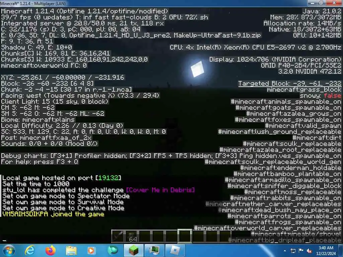Screen dimensions: 343x257
Task: Click the 'Facing: west' debug line
Action: (x=80, y=95)
